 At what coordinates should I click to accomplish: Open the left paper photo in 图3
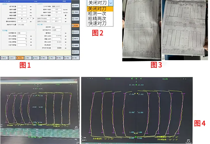140,30
